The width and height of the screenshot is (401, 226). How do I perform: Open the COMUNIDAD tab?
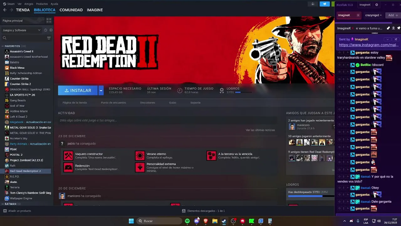(71, 10)
